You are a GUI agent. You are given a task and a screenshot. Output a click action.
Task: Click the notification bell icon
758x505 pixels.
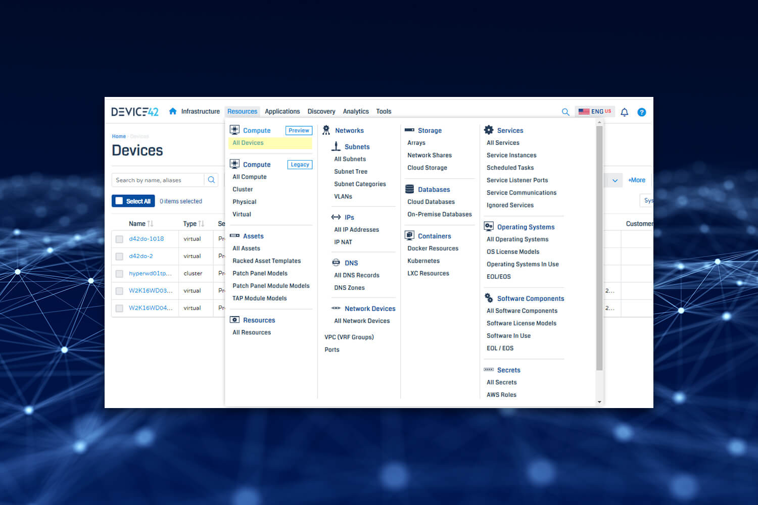[x=624, y=112]
